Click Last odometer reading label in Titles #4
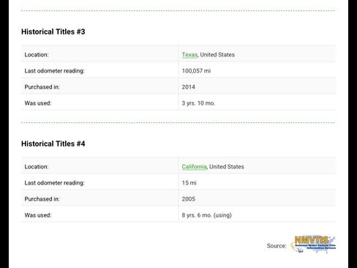Image resolution: width=357 pixels, height=268 pixels. tap(54, 183)
